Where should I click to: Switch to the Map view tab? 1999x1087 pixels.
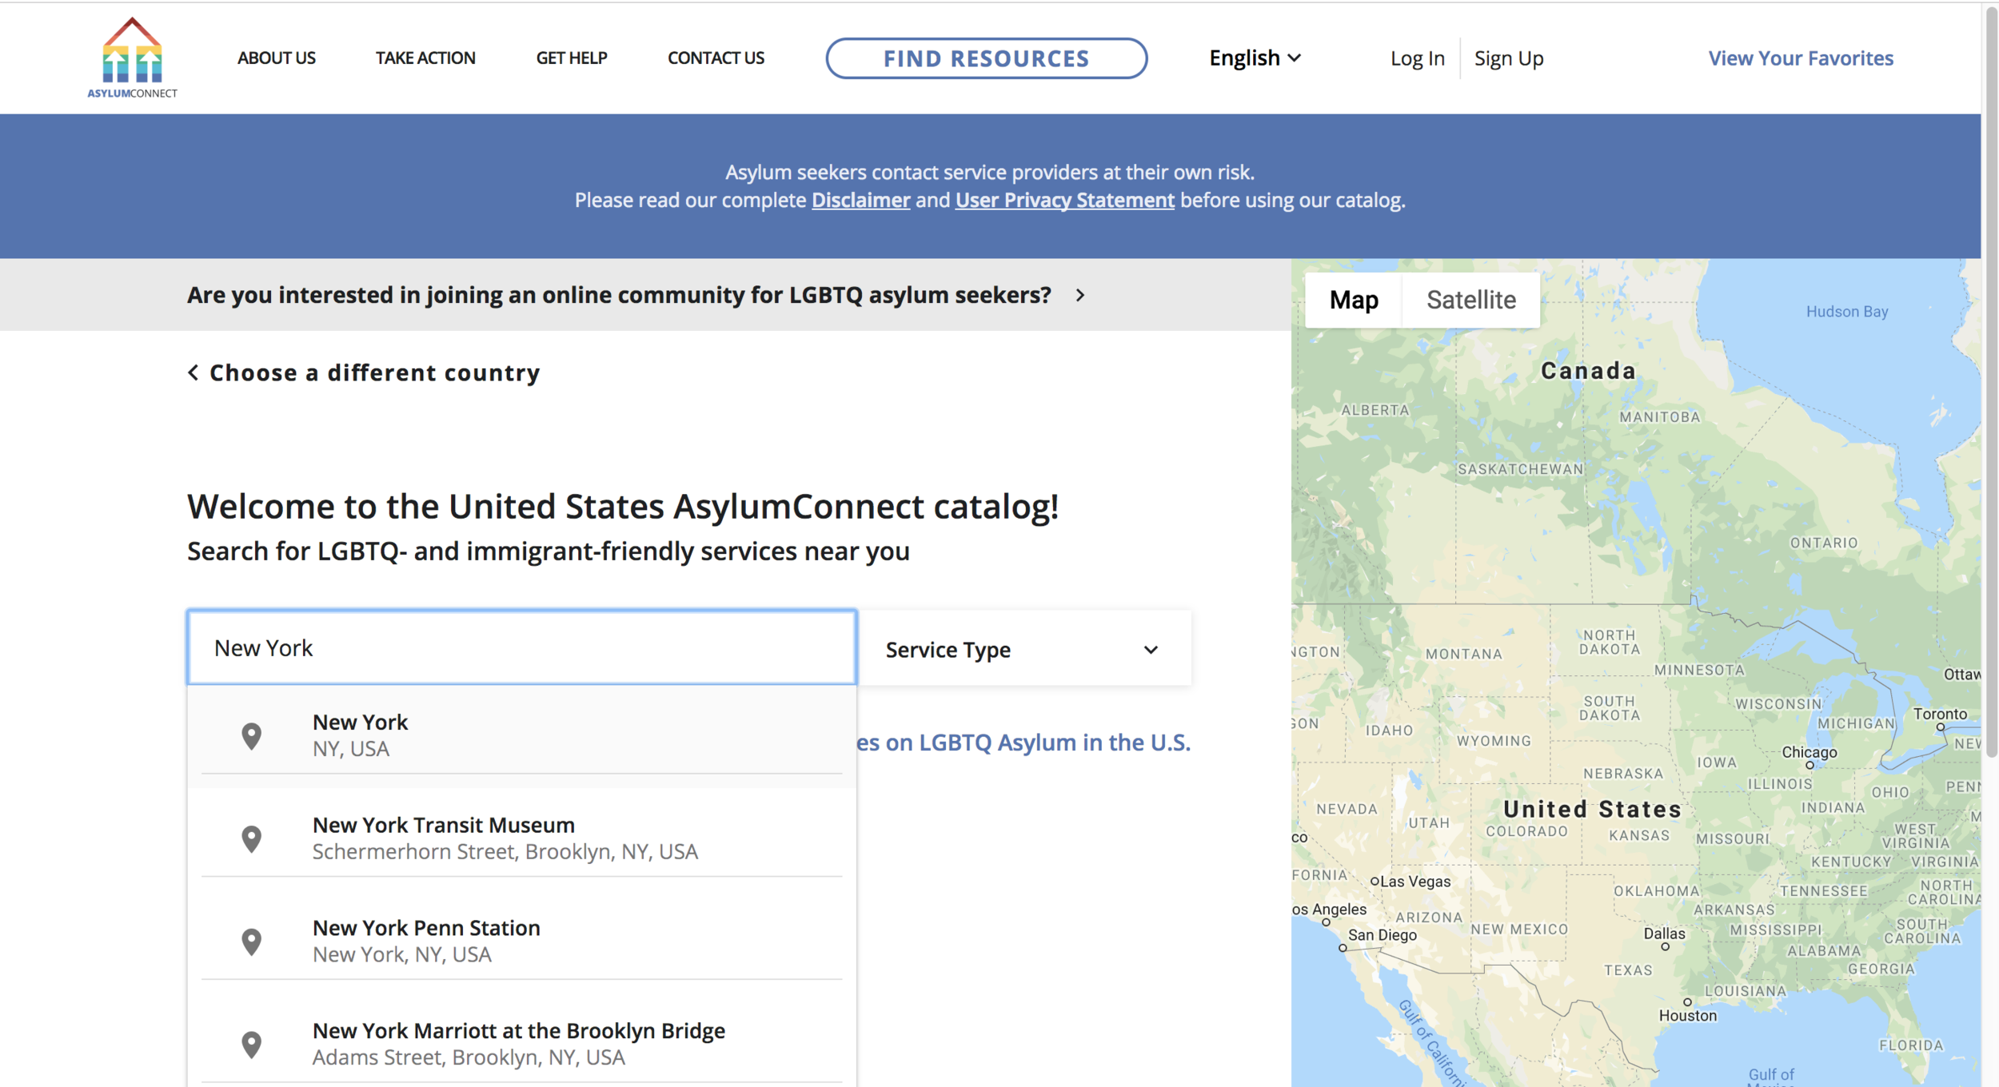click(1354, 300)
